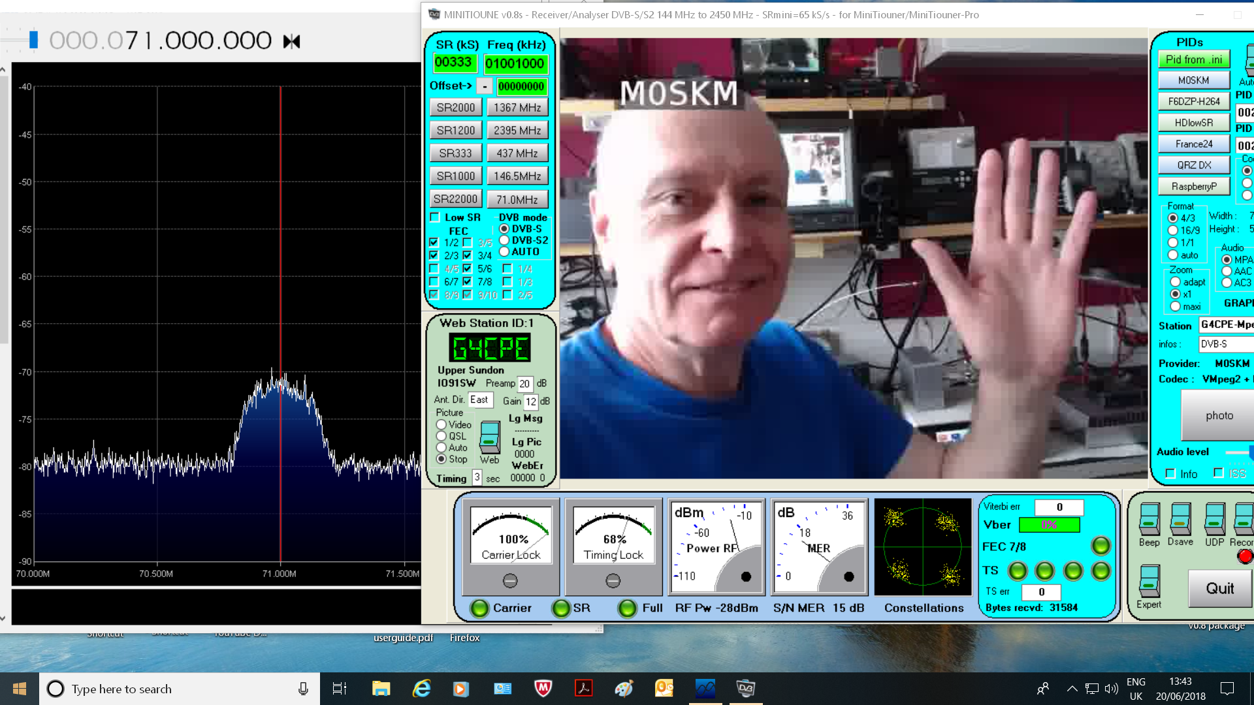This screenshot has width=1254, height=705.
Task: Select AUTO DVB mode
Action: (x=504, y=251)
